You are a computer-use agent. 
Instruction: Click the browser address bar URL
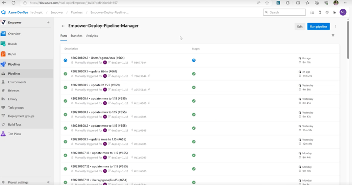[74, 3]
